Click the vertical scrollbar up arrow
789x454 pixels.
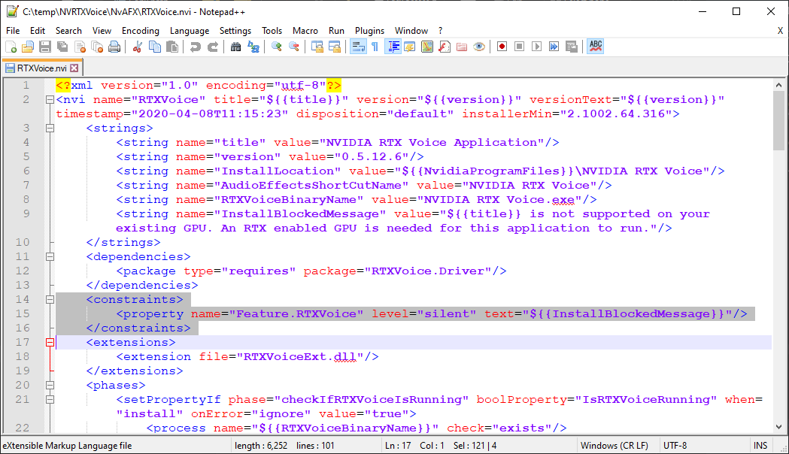tap(778, 85)
